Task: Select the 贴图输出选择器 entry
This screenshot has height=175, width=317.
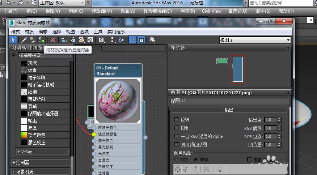Action: [x=45, y=114]
